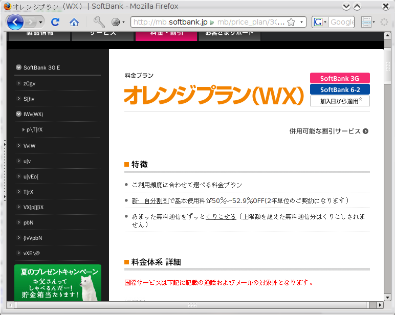Open the 新・自分割引 link

pos(150,200)
